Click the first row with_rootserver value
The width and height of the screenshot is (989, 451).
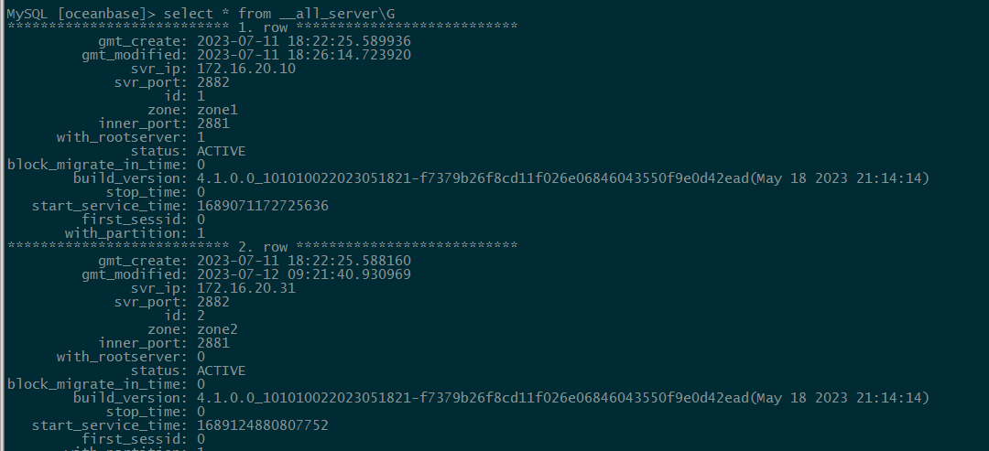pyautogui.click(x=201, y=136)
